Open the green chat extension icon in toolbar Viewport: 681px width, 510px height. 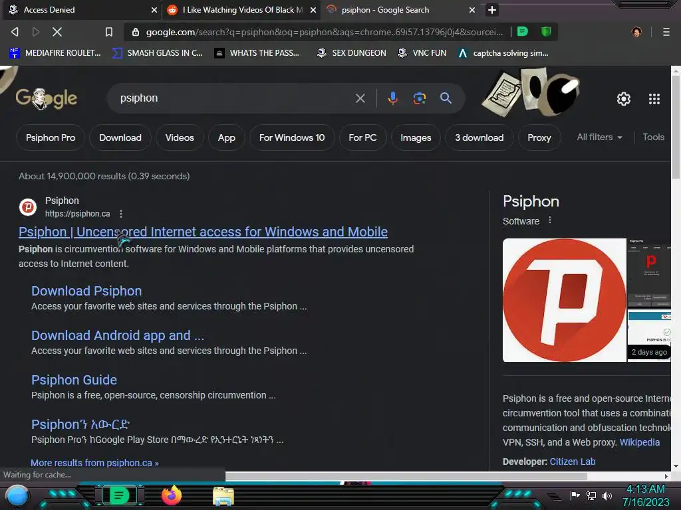pyautogui.click(x=523, y=32)
